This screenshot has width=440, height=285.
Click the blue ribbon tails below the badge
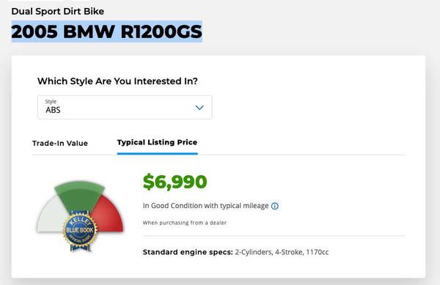pos(81,248)
